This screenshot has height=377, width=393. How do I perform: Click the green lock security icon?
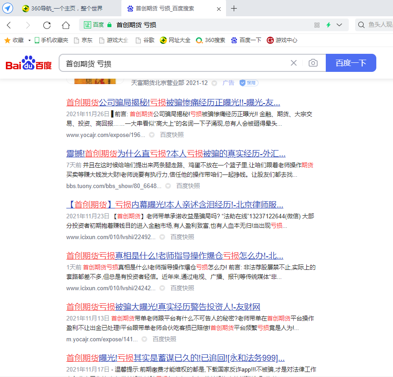tap(109, 24)
